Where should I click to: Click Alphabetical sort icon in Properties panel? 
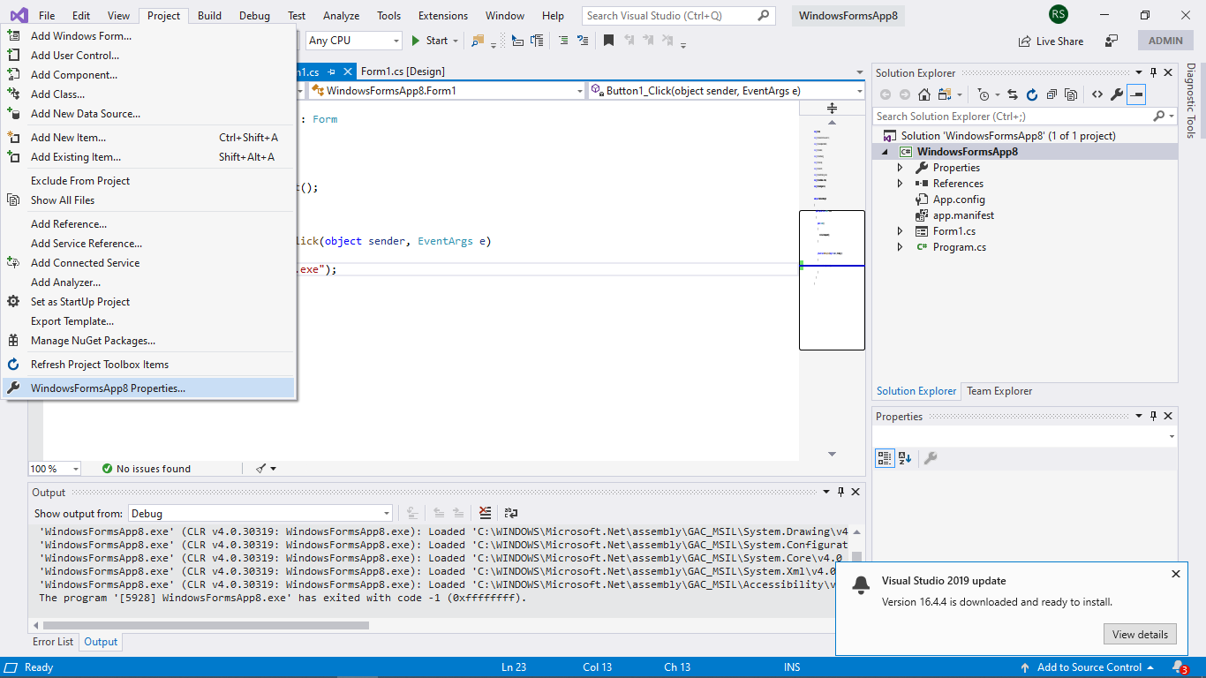(x=905, y=457)
